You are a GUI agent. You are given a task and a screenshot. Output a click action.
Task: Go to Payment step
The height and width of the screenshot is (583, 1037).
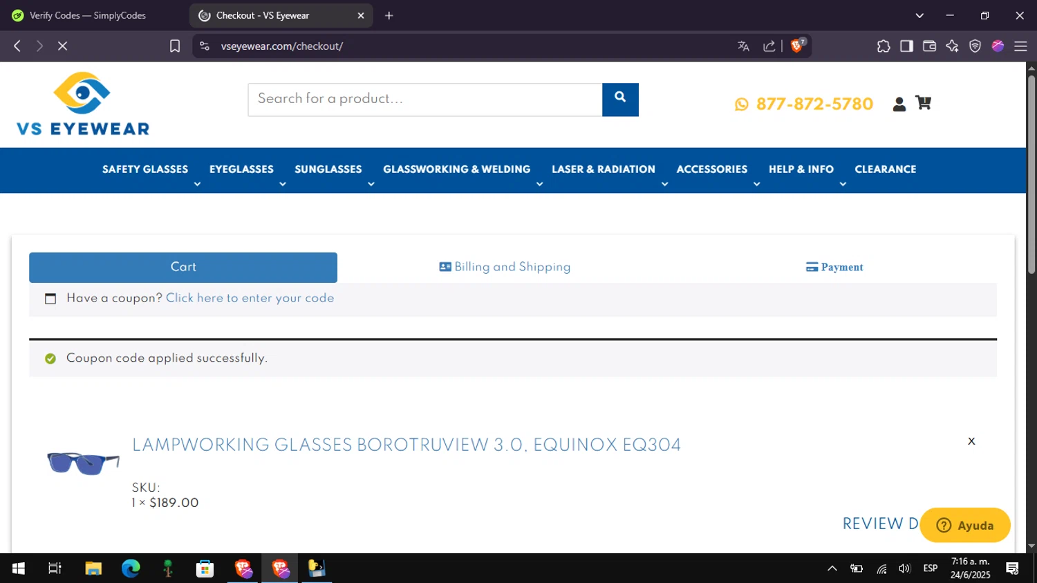point(834,267)
